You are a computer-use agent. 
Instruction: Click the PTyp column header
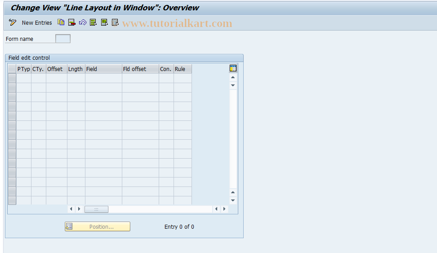(24, 69)
